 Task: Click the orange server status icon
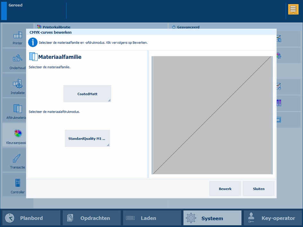pos(293,10)
